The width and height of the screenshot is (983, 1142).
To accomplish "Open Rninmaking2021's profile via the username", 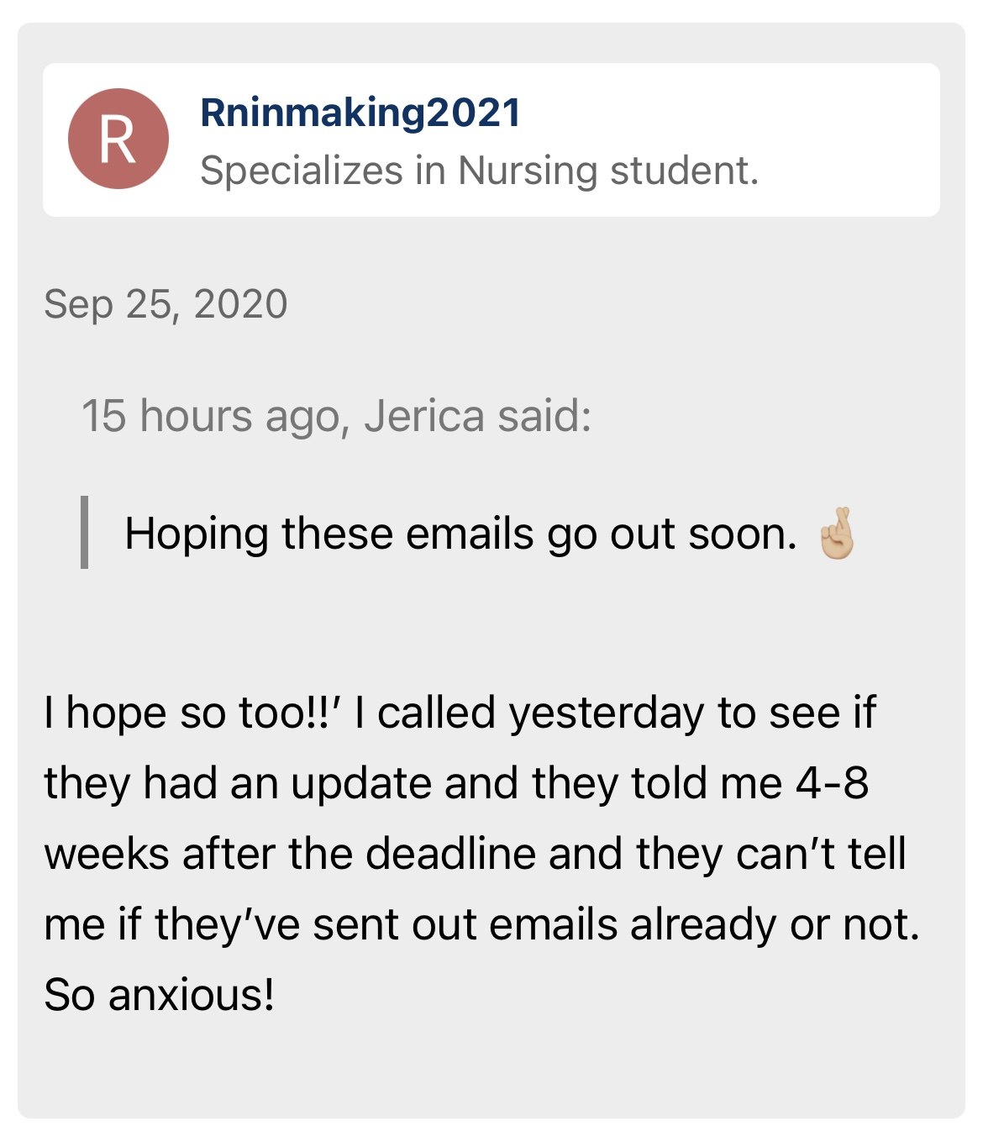I will tap(360, 113).
